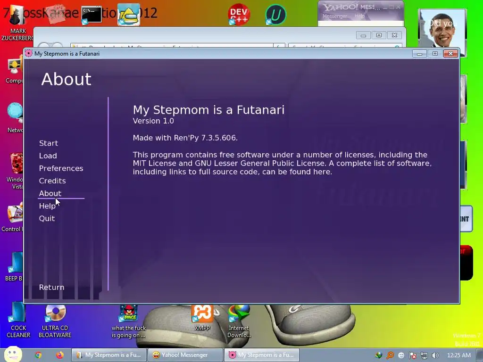Click the magnifier tray icon
The image size is (483, 362).
[x=390, y=355]
